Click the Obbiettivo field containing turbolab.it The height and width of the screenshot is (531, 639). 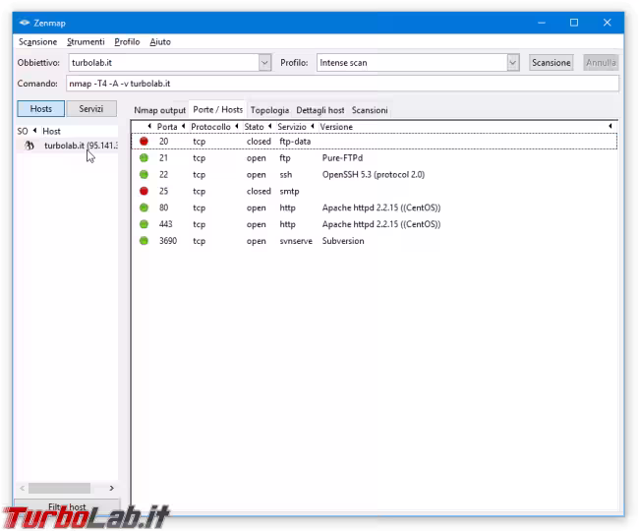pyautogui.click(x=164, y=63)
